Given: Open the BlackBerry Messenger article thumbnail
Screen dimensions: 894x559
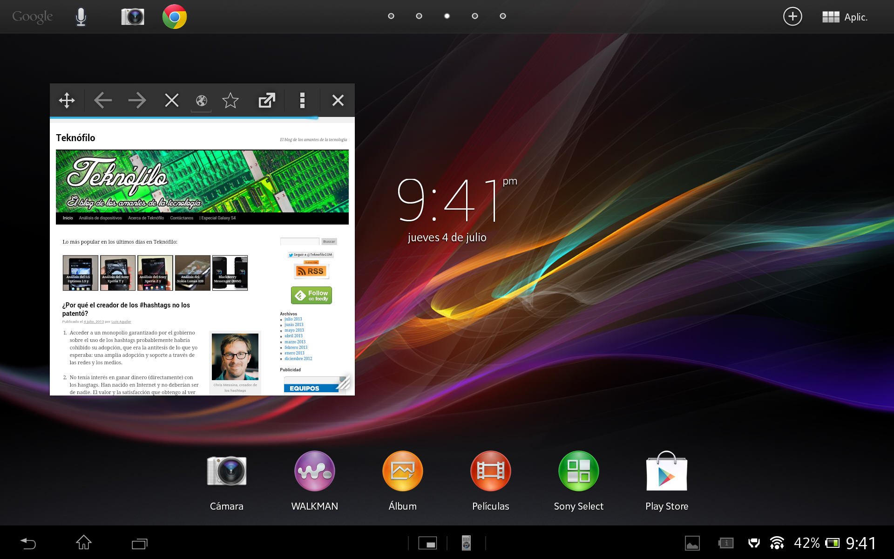Looking at the screenshot, I should click(230, 273).
